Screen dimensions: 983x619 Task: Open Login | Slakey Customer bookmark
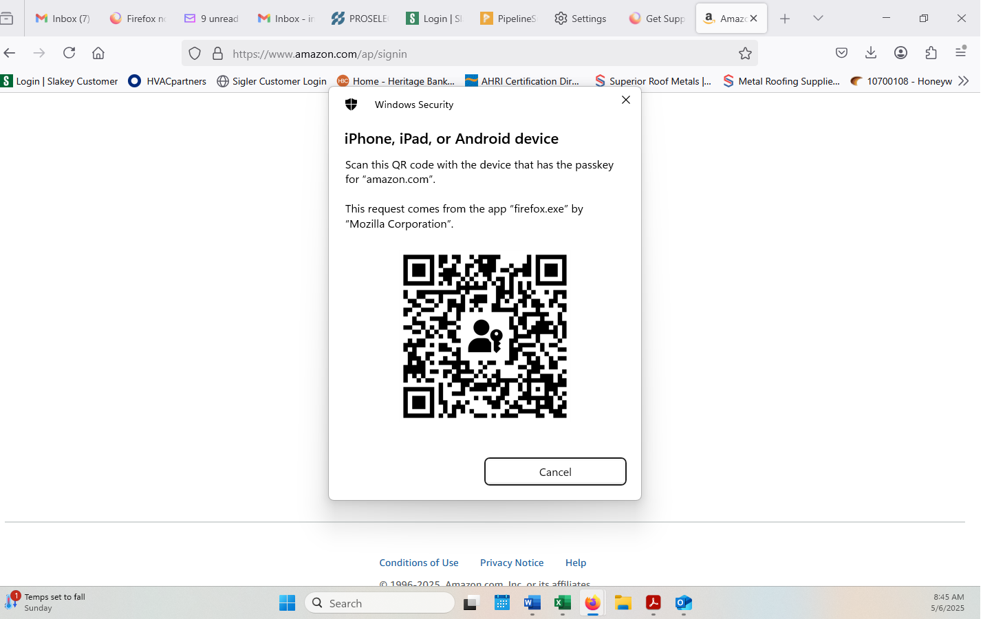pos(60,81)
